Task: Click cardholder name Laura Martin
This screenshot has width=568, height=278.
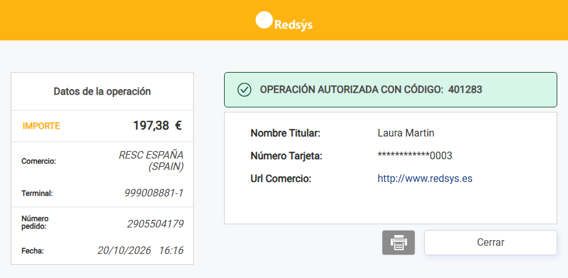Action: click(x=406, y=133)
